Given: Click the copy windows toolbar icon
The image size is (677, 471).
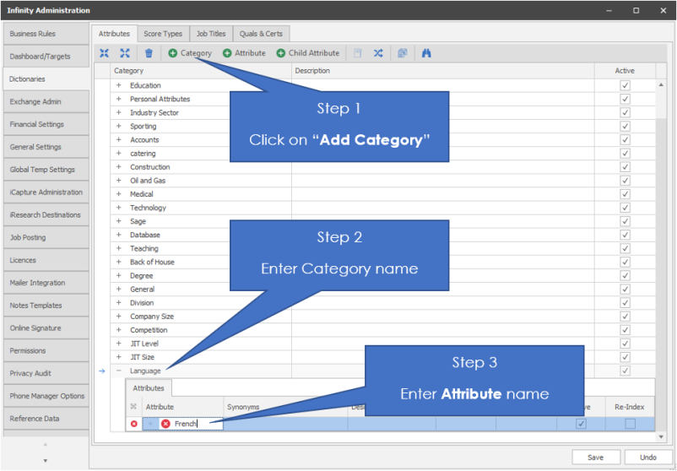Looking at the screenshot, I should pyautogui.click(x=403, y=53).
